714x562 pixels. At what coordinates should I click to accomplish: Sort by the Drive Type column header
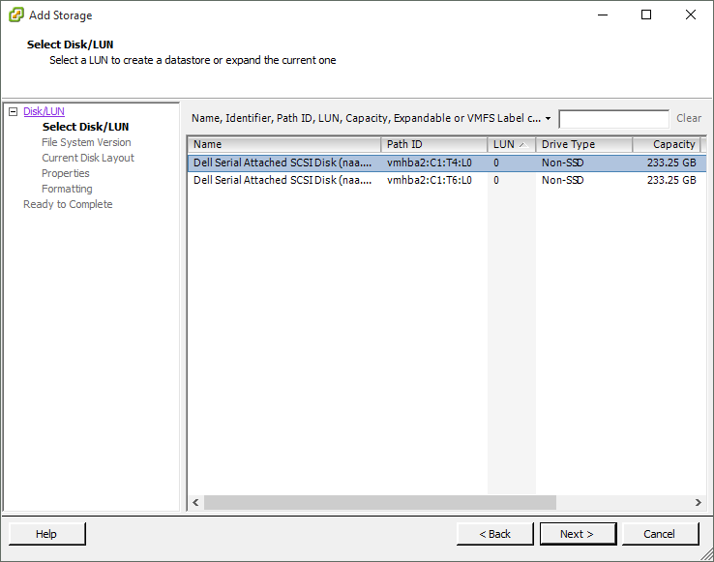(x=583, y=144)
